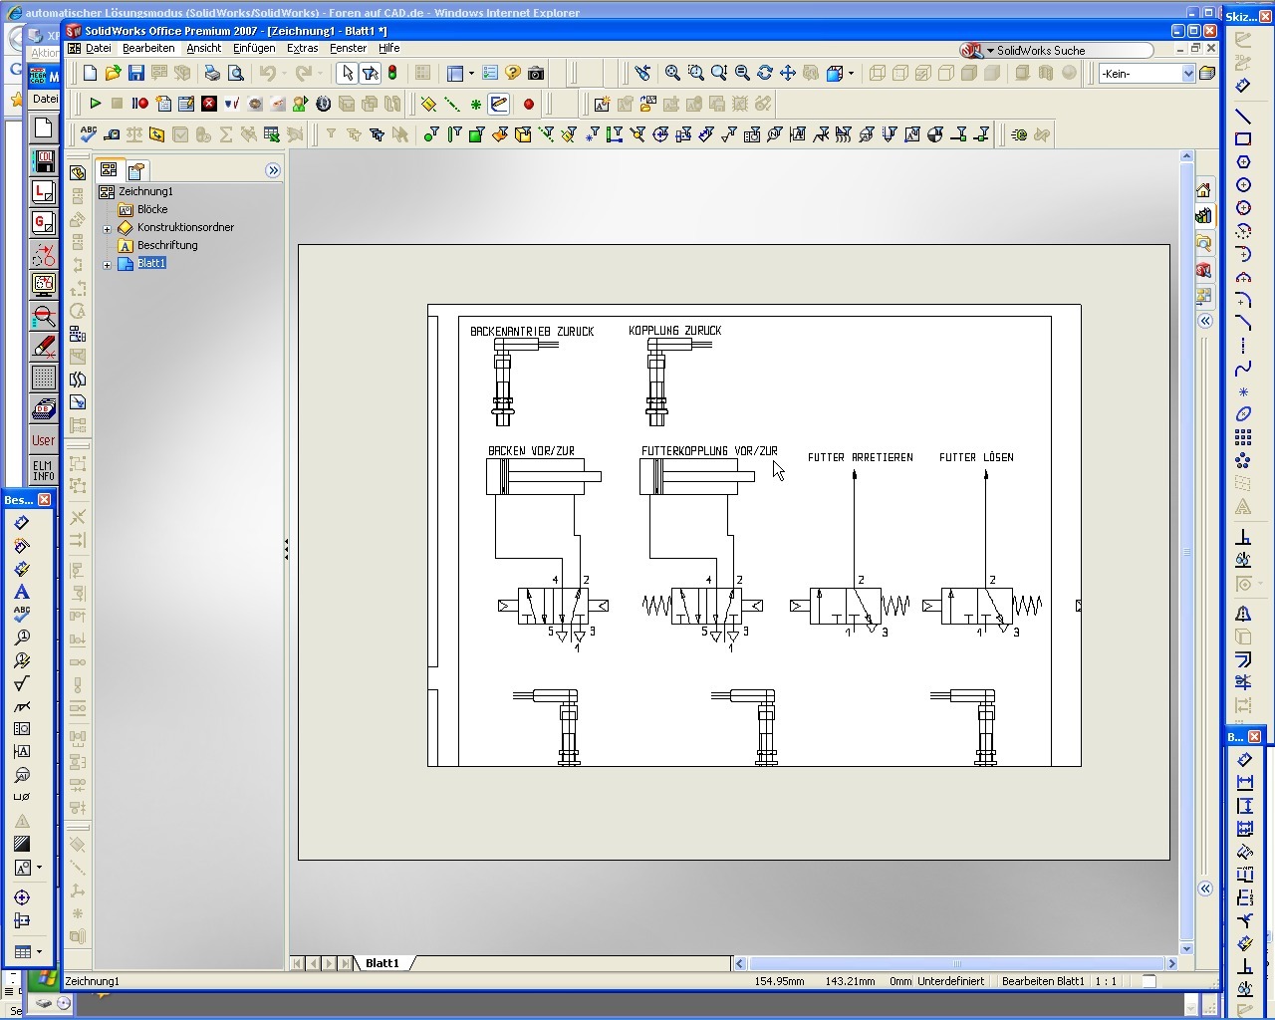Expand the Konstruktionsordner tree node
The height and width of the screenshot is (1020, 1275).
108,227
